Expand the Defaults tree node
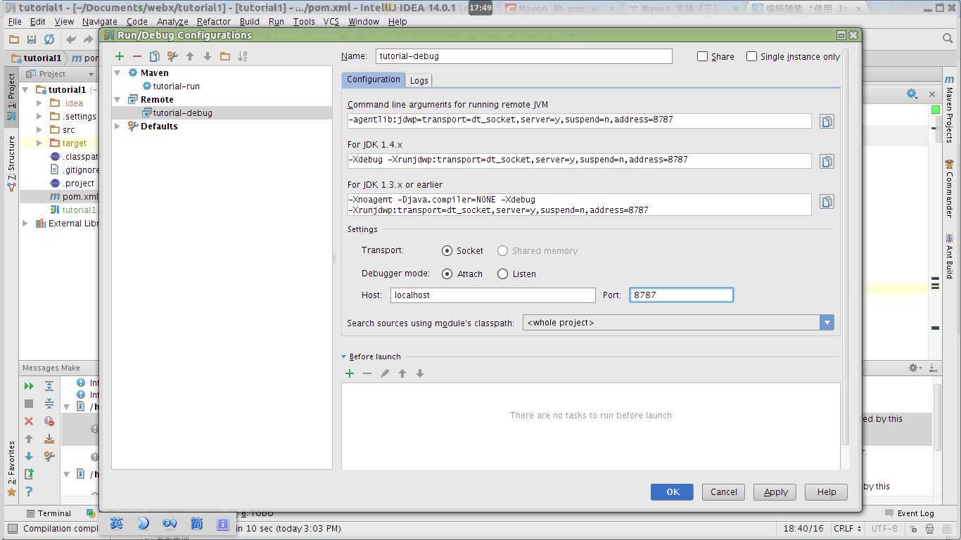Viewport: 961px width, 540px height. 117,127
